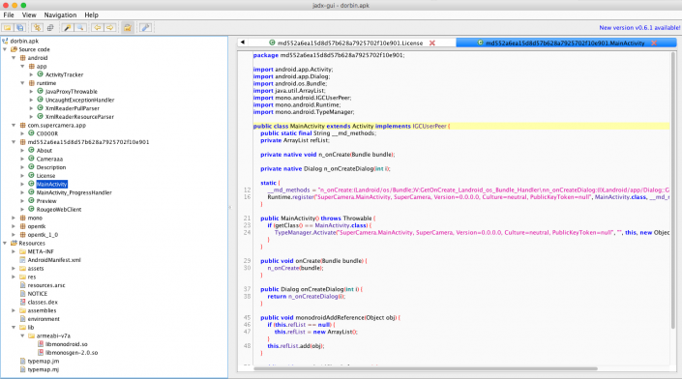Click the code pane vertical scrollbar
682x379 pixels.
coord(673,189)
